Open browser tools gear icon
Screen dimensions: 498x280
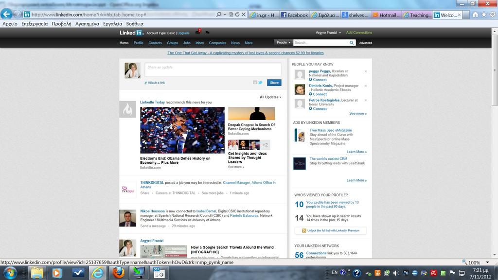click(x=492, y=15)
